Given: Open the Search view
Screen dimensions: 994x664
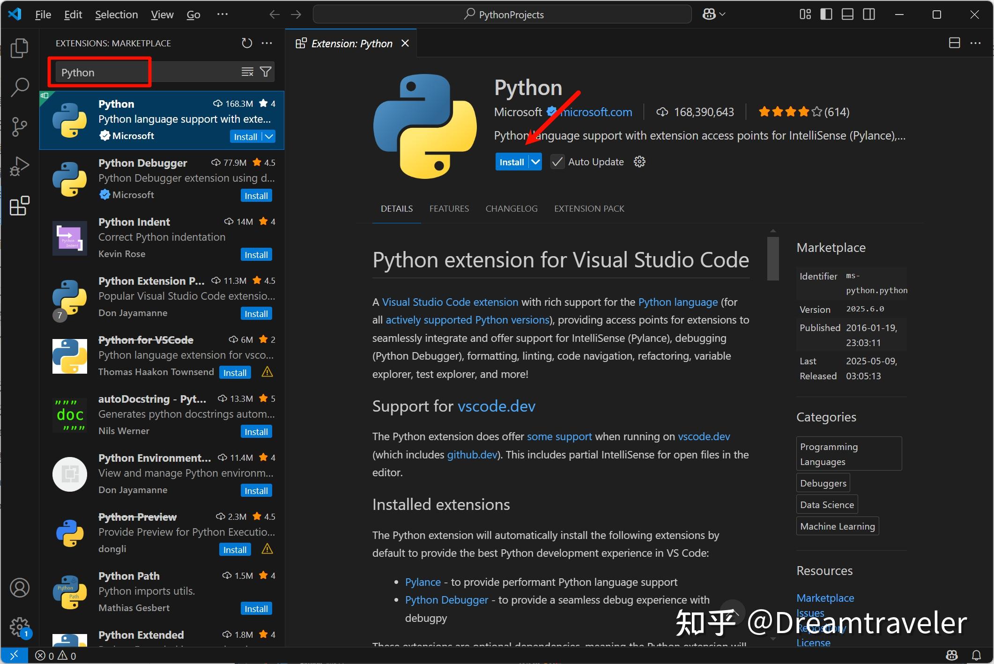Looking at the screenshot, I should [19, 87].
